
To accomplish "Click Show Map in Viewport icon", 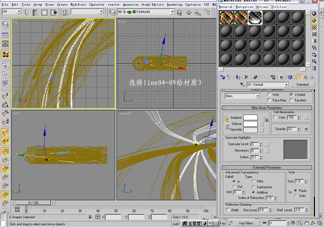I will coord(290,77).
